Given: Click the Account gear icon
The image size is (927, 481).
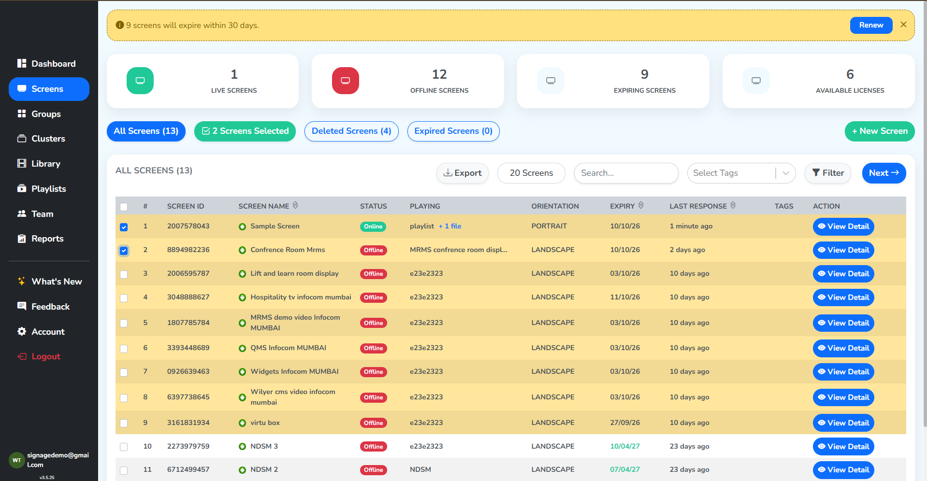Looking at the screenshot, I should pos(22,331).
